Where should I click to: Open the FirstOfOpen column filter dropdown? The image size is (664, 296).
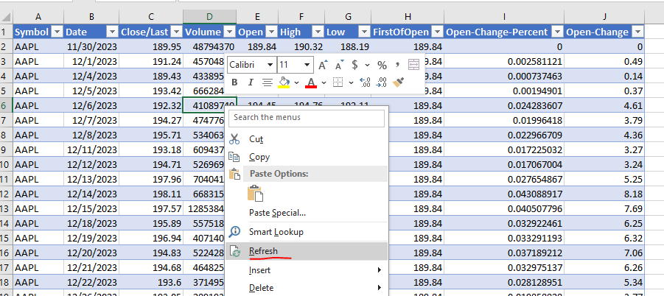(x=437, y=32)
